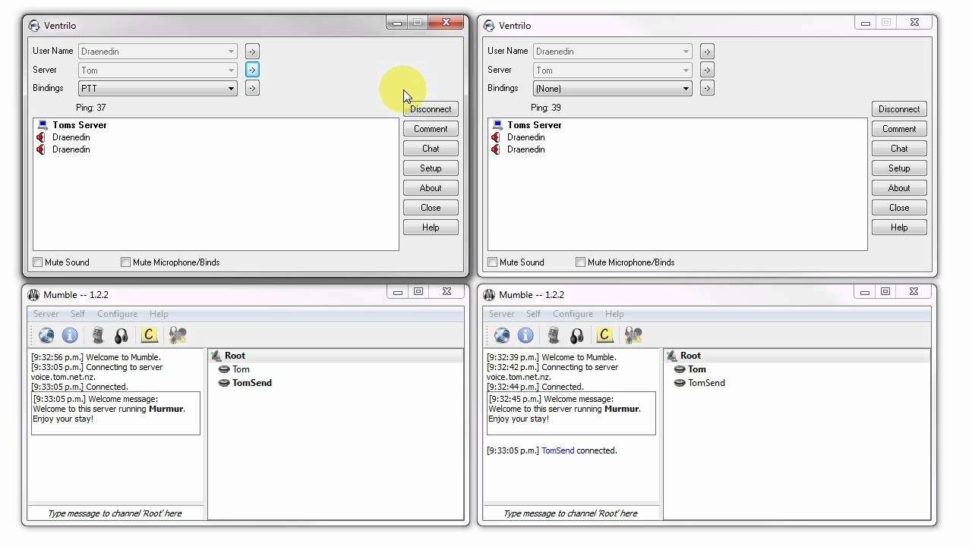Click lips icon beside TomSend in left Mumble

coord(224,383)
